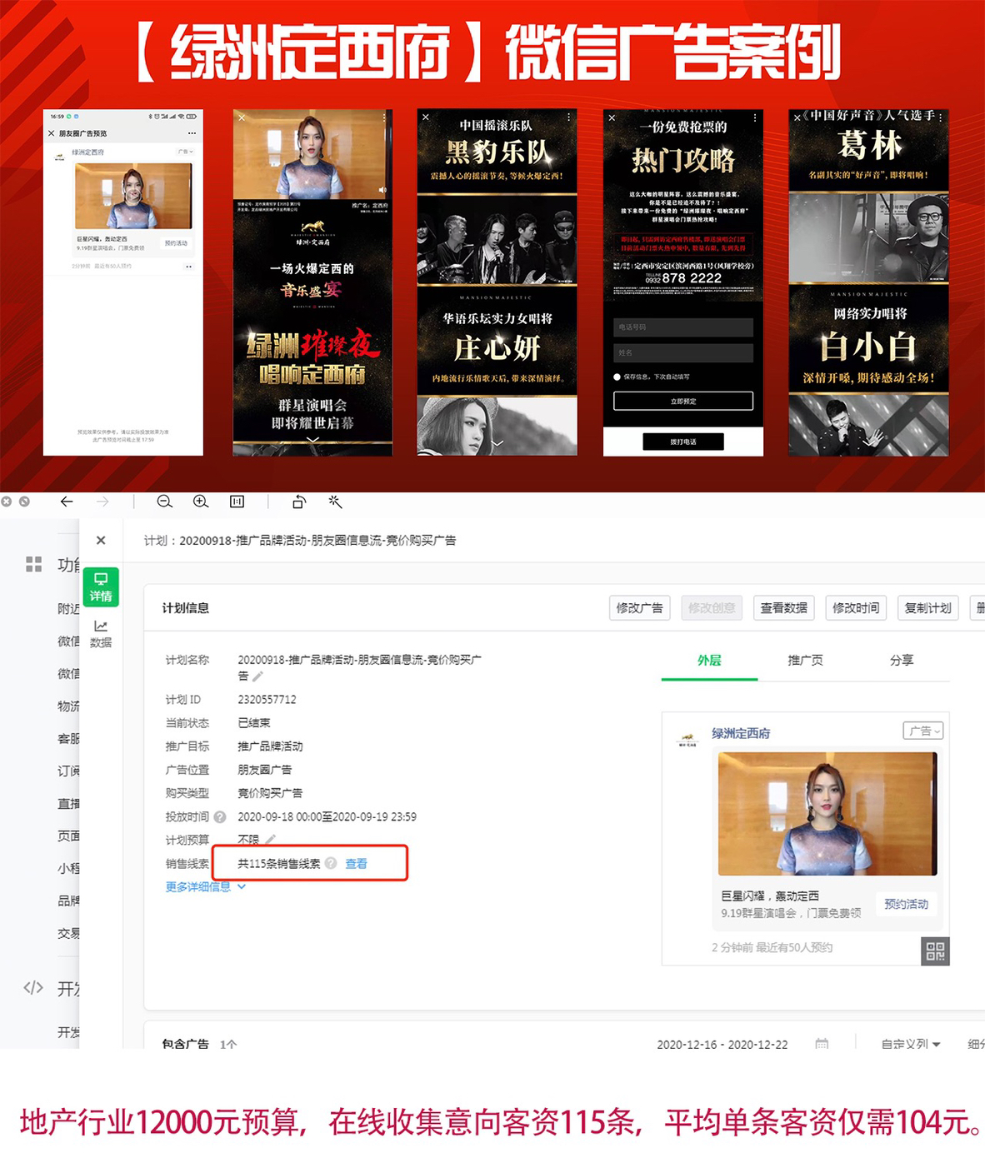Screen dimensions: 985x1168
Task: Open the QR code icon on ad preview
Action: point(935,951)
